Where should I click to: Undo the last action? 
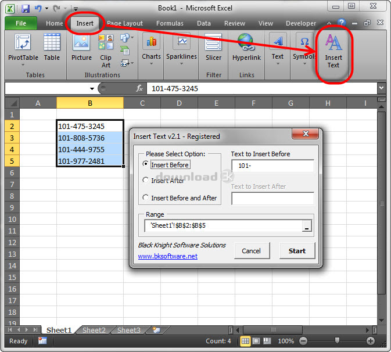(x=38, y=9)
